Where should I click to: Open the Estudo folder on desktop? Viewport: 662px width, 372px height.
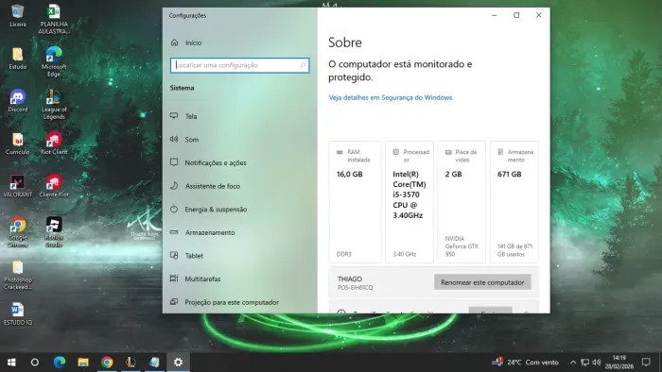click(17, 59)
